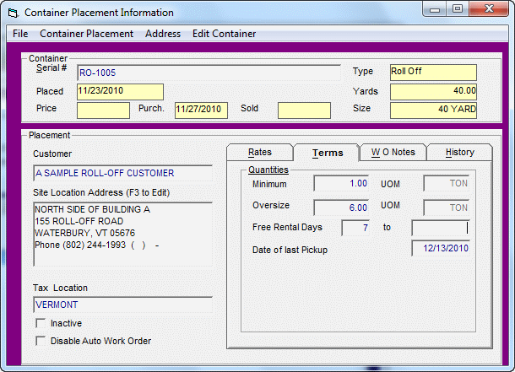Click the Serial # field RO-1005
Screen dimensions: 515x372
(x=209, y=73)
